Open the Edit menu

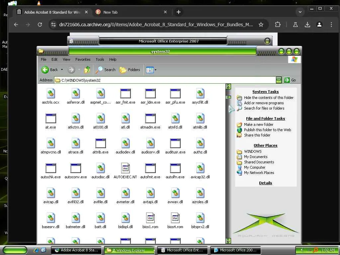pos(54,59)
